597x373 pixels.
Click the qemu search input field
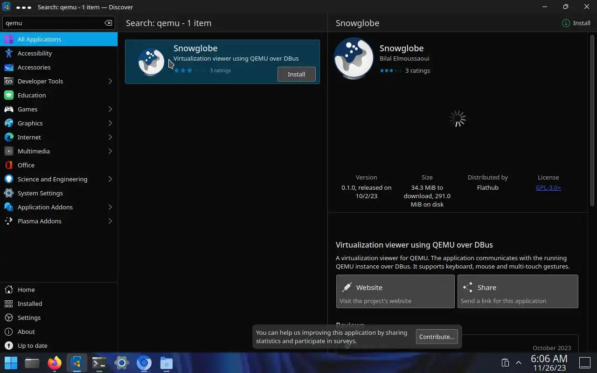58,23
